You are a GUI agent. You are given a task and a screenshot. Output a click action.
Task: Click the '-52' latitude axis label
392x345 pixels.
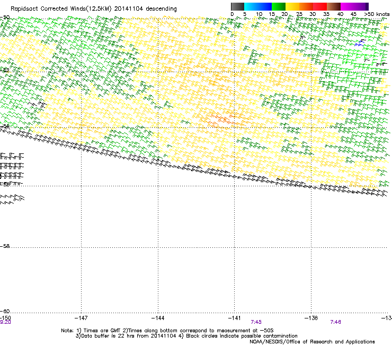5,71
